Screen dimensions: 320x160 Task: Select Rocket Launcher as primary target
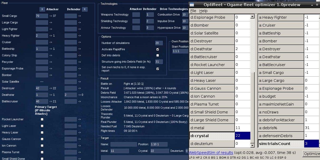(x=42, y=119)
